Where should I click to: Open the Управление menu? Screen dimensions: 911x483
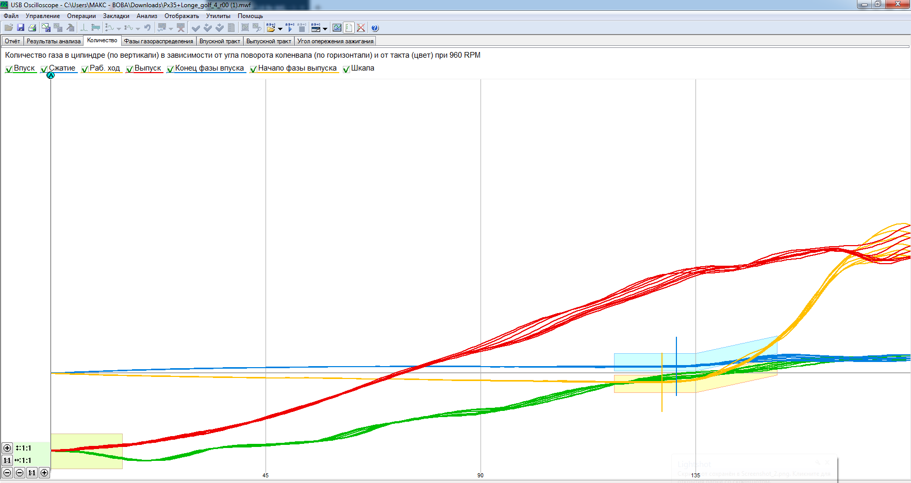coord(43,16)
